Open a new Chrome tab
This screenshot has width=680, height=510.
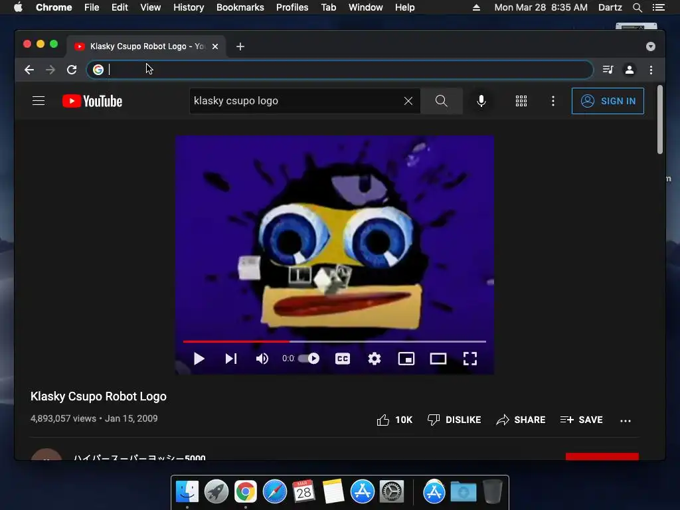240,46
